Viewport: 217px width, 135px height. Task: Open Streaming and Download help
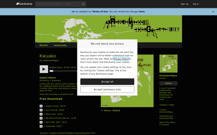(166, 117)
